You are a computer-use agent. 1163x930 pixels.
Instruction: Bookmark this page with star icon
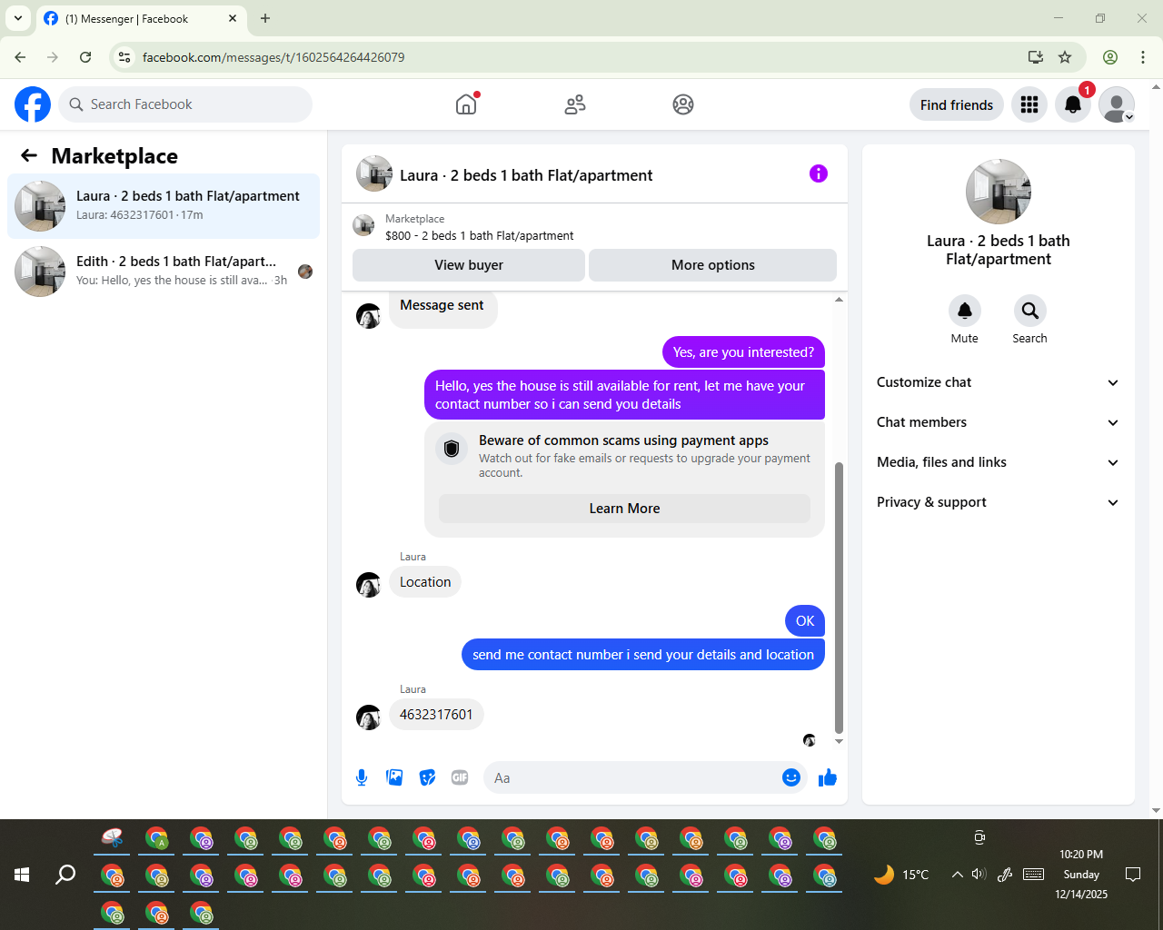(1065, 57)
